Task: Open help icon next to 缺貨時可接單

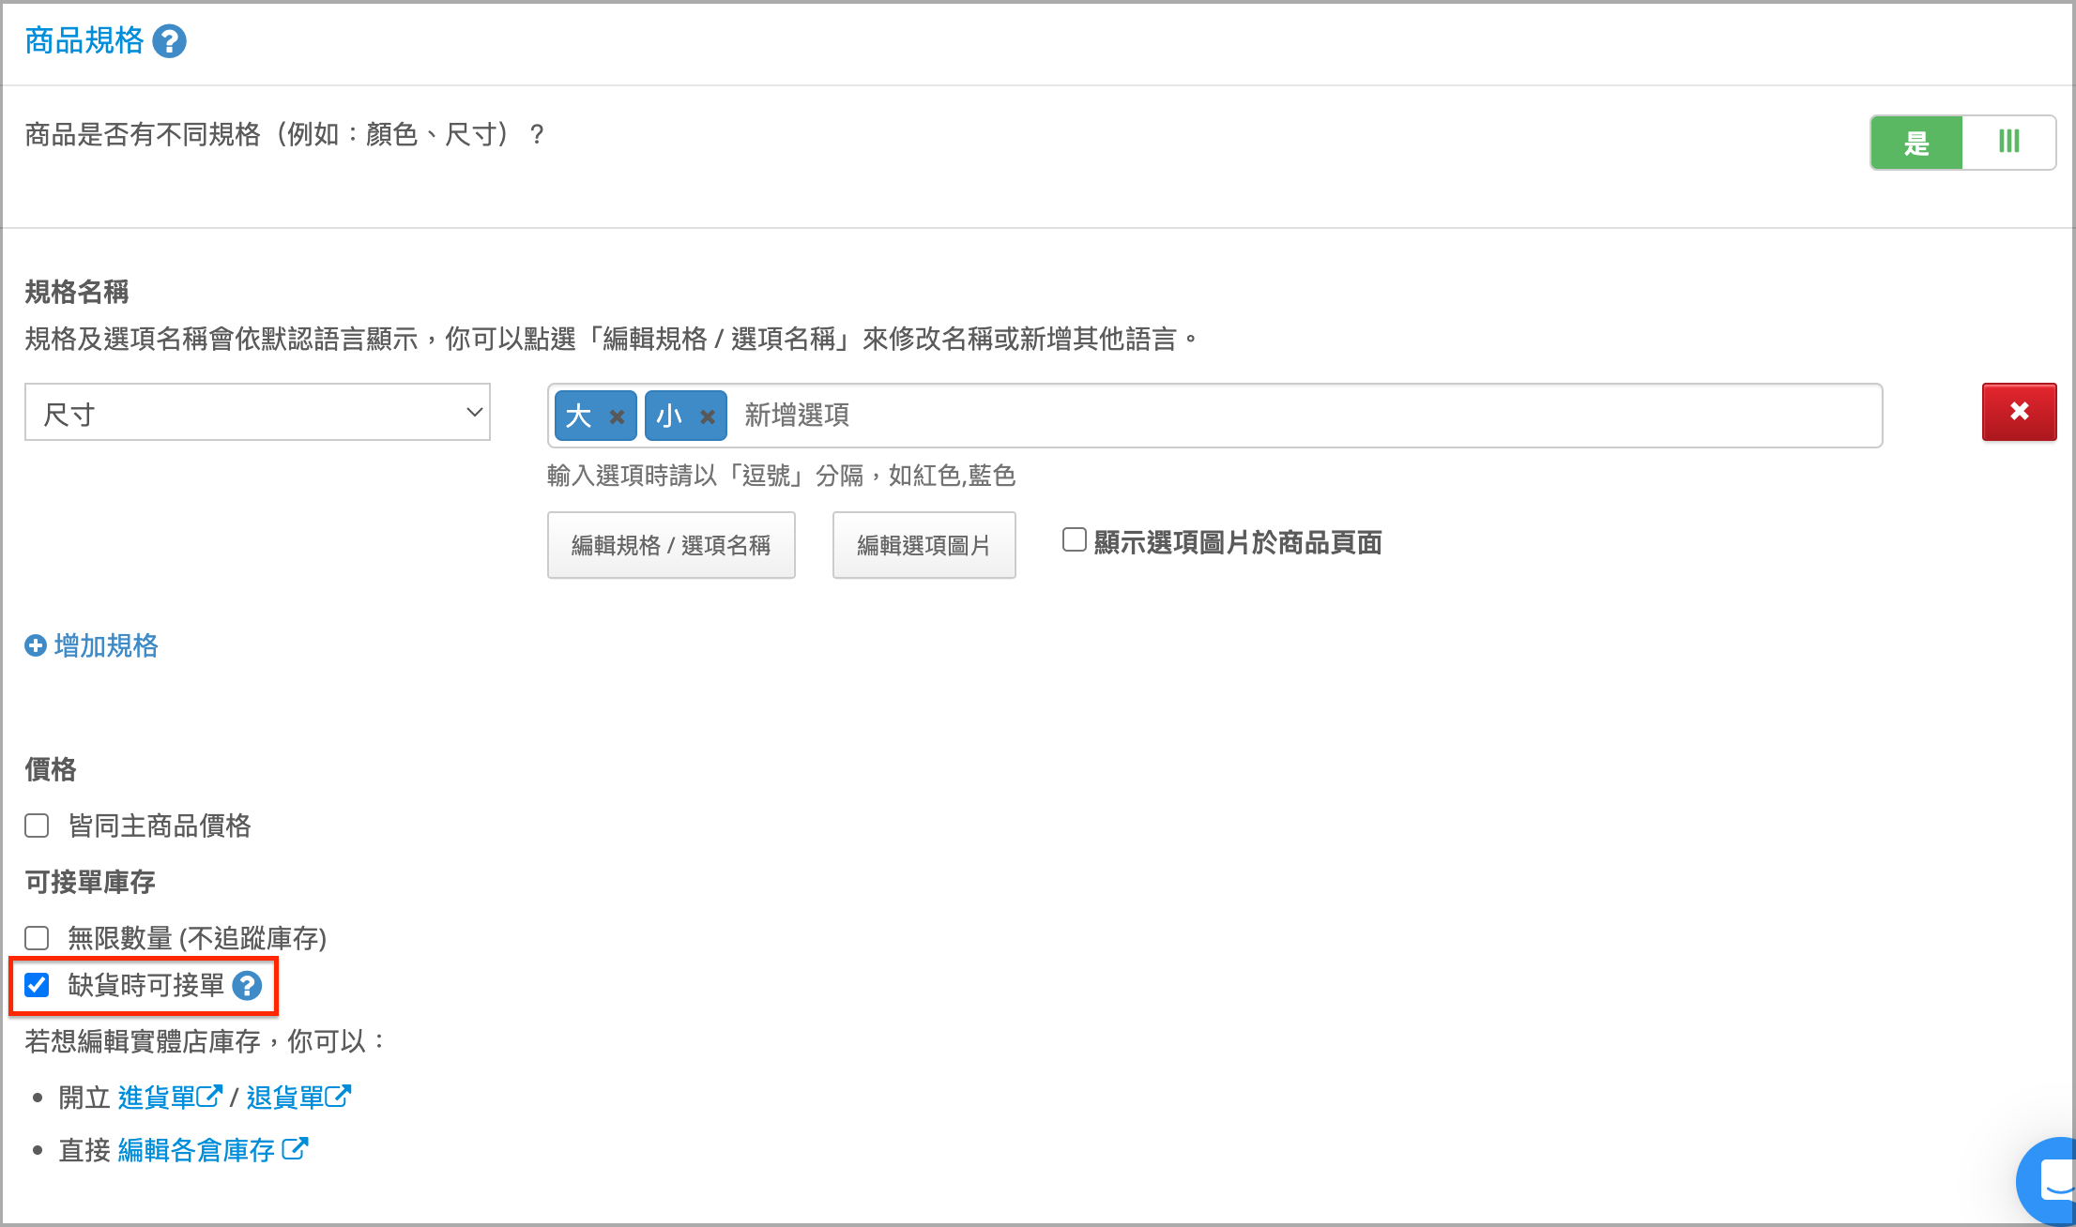Action: pyautogui.click(x=247, y=986)
